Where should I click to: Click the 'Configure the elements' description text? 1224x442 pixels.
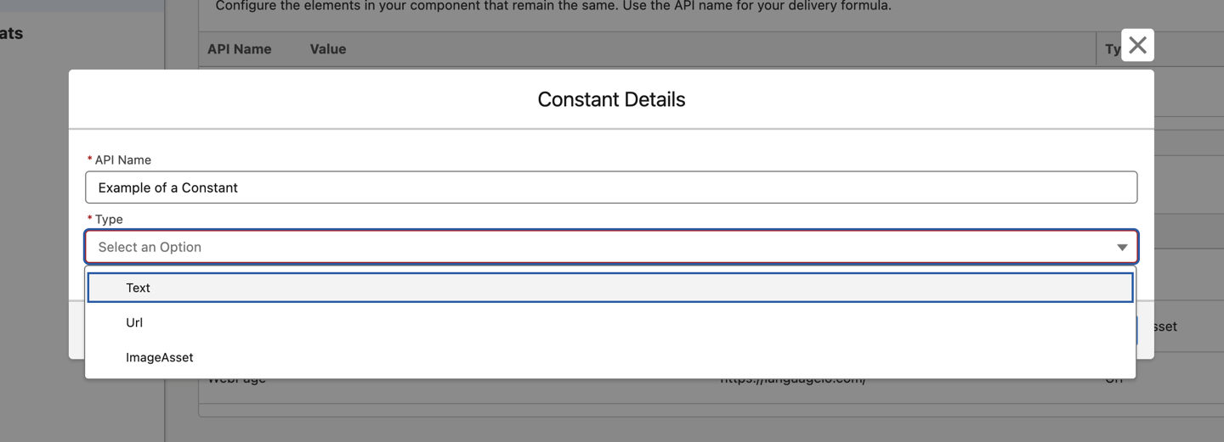[x=553, y=6]
